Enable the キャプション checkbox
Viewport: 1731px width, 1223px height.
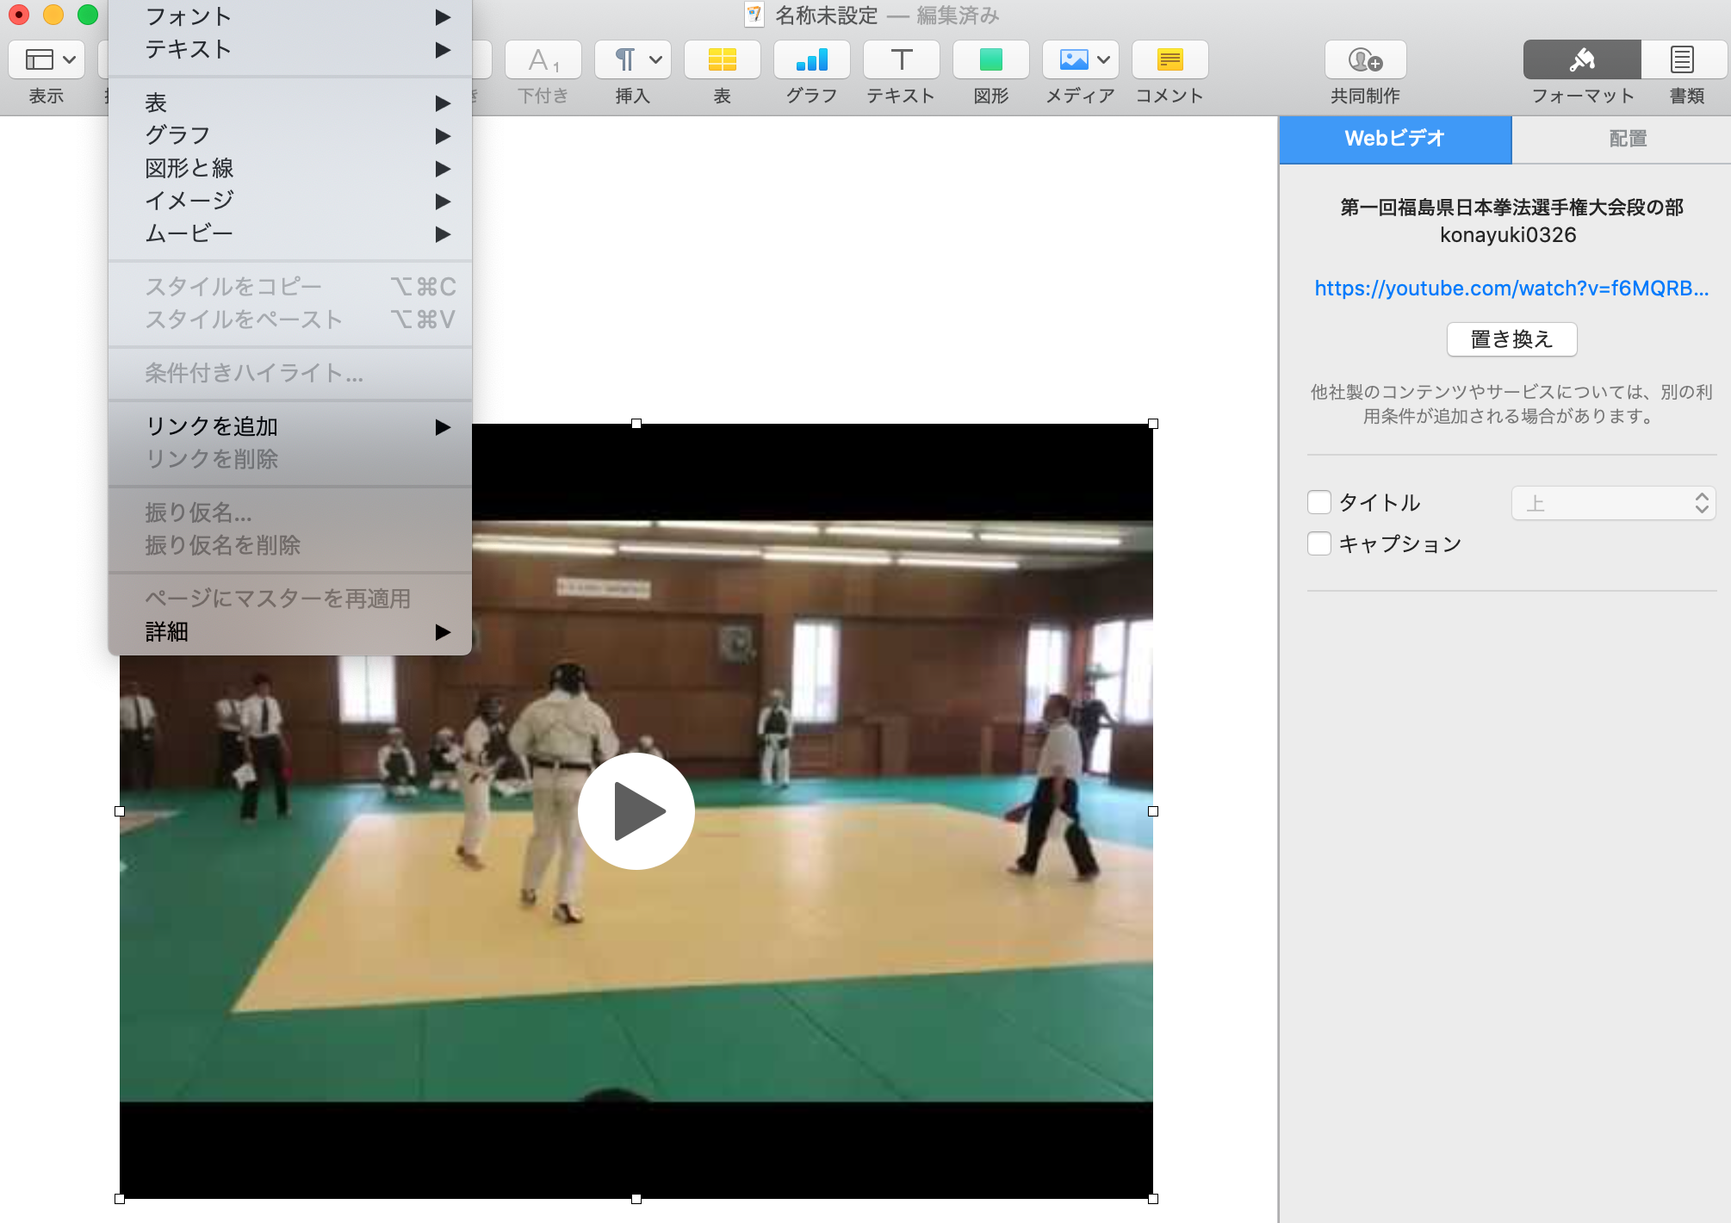click(x=1319, y=543)
